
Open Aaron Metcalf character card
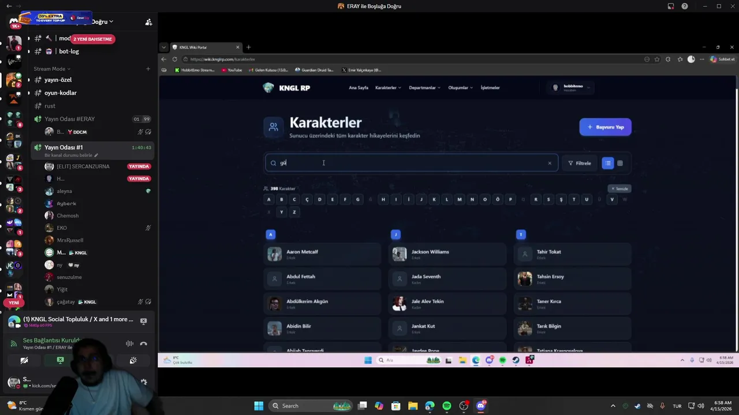(322, 254)
